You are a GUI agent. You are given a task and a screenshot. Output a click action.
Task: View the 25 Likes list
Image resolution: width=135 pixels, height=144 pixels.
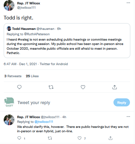[32, 76]
